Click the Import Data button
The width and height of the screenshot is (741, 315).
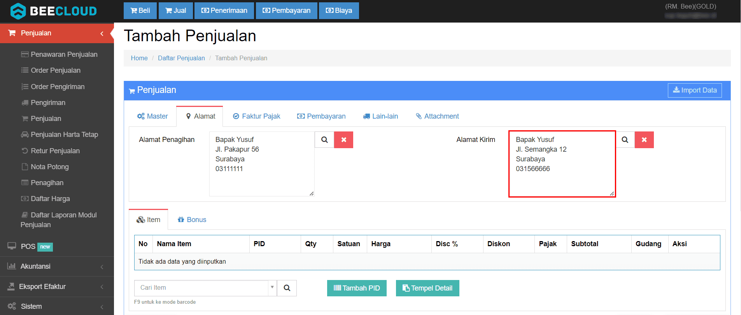(x=694, y=90)
